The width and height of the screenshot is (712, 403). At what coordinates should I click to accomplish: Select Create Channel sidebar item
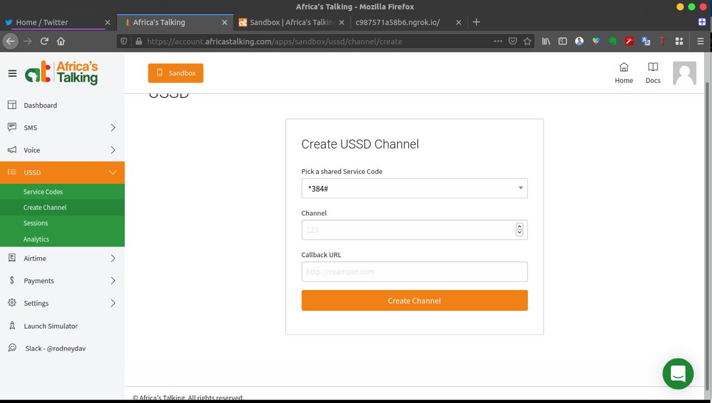pyautogui.click(x=62, y=207)
